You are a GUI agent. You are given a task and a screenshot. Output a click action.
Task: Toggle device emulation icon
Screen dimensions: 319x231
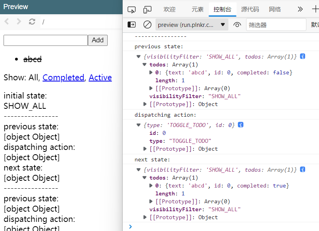[147, 9]
